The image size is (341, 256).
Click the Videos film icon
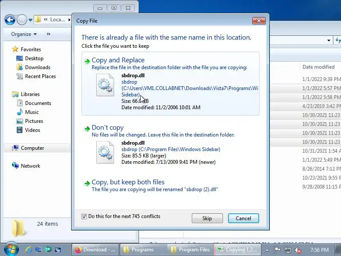point(20,130)
